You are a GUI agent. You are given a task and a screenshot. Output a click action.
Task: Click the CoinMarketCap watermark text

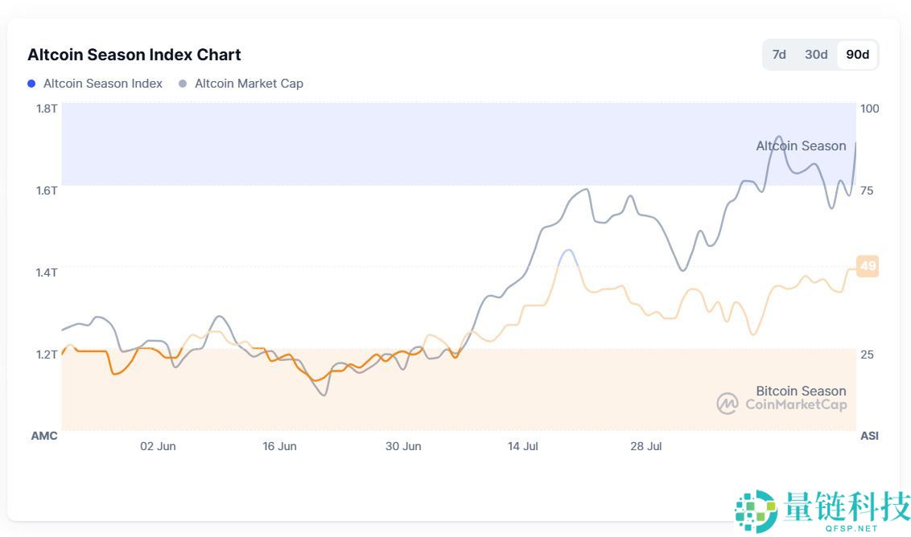coord(796,404)
